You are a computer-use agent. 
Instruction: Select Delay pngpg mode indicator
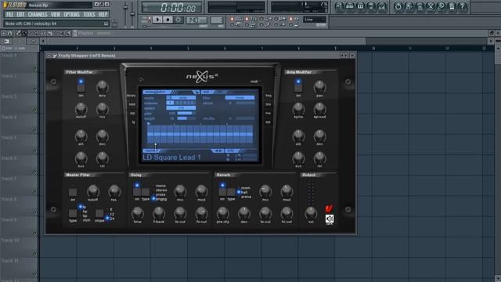[x=153, y=199]
